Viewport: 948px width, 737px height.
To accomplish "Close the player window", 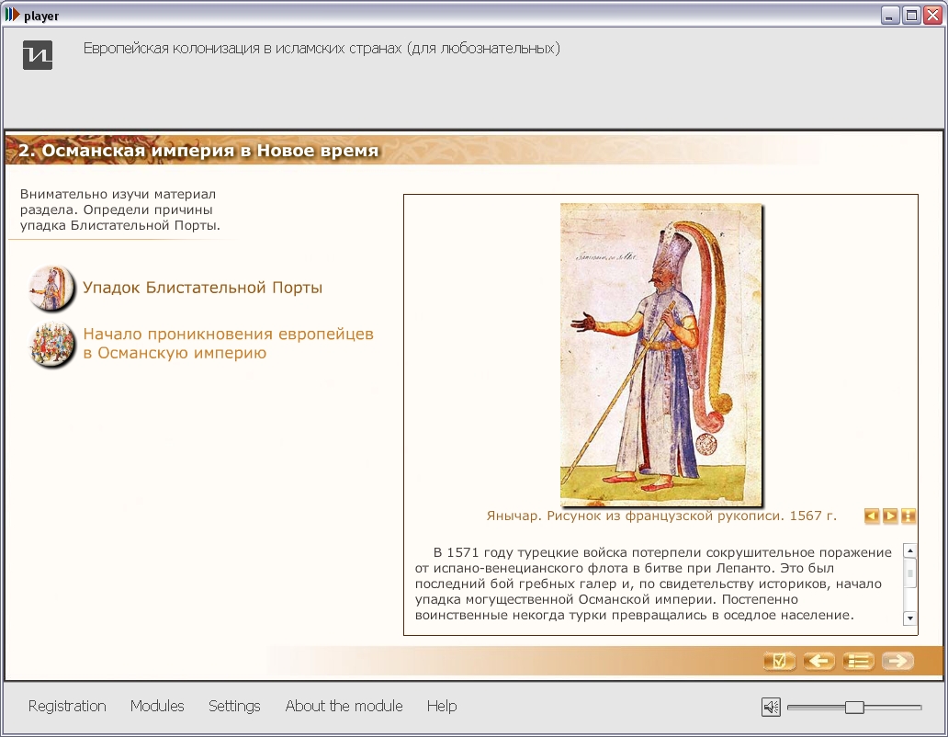I will tap(933, 15).
